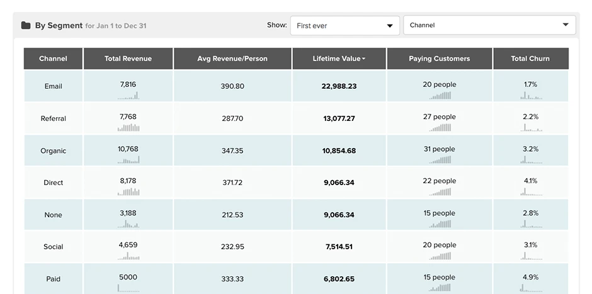Open the Direct paying customers sparkline
Viewport: 592px width, 294px height.
click(x=440, y=192)
